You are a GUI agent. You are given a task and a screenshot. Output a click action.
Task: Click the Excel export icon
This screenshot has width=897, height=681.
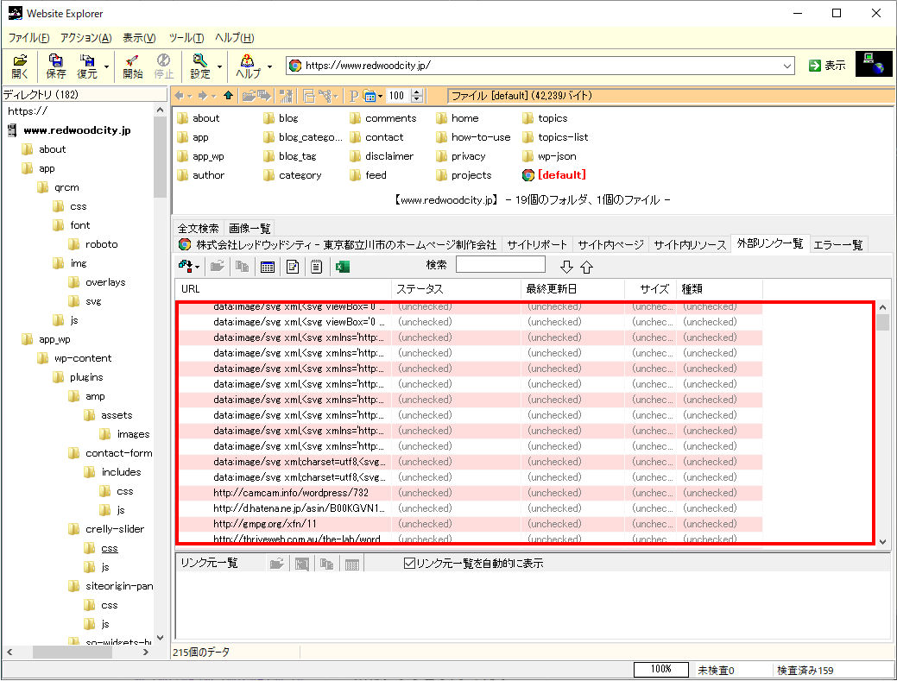click(343, 267)
